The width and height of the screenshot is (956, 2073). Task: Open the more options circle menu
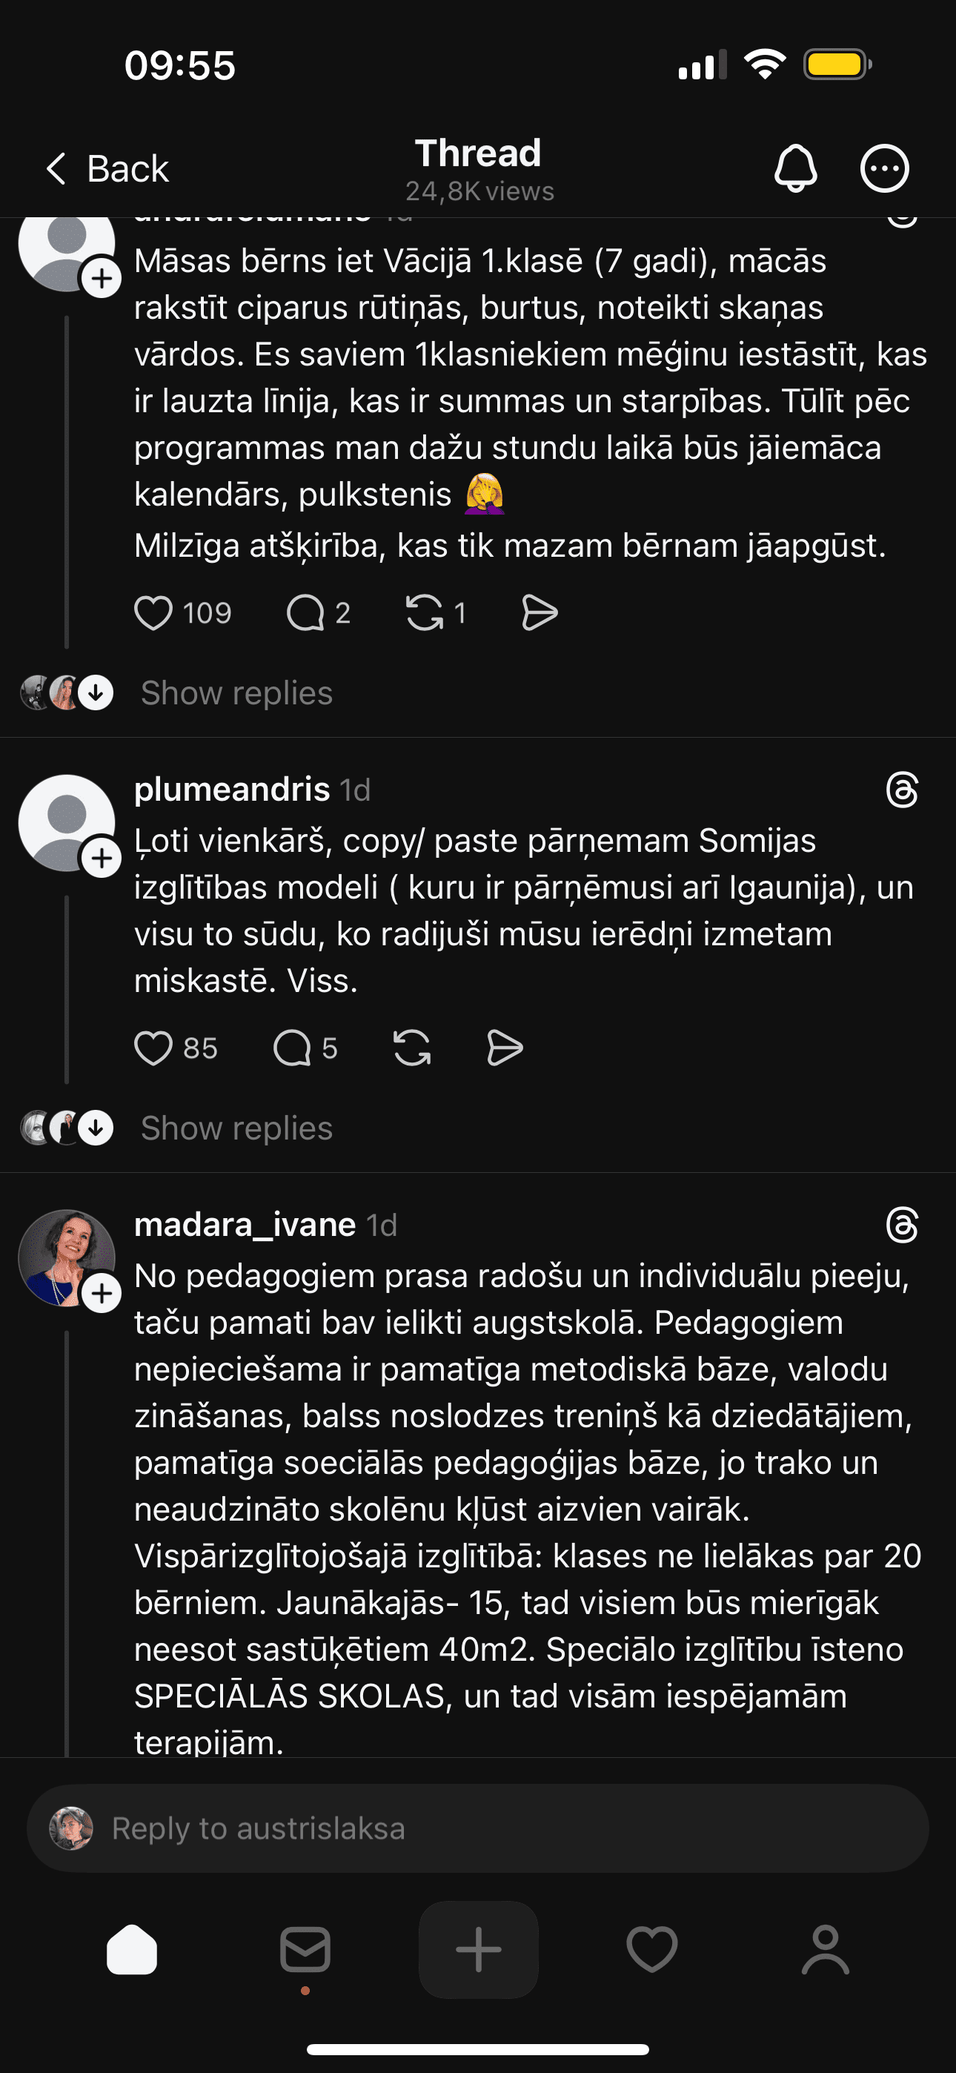(884, 168)
